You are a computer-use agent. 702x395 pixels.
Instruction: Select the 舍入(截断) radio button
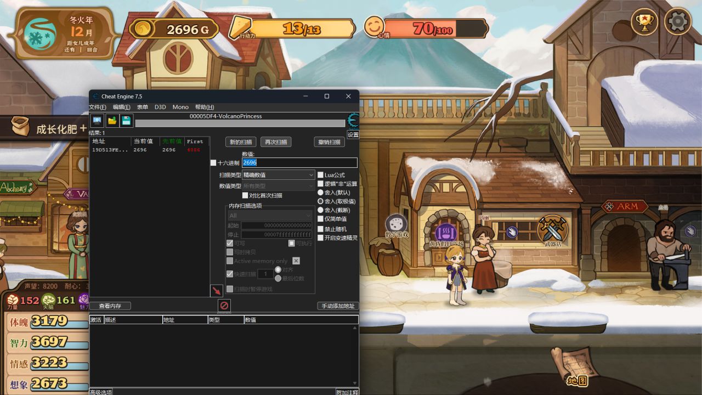[x=320, y=210]
